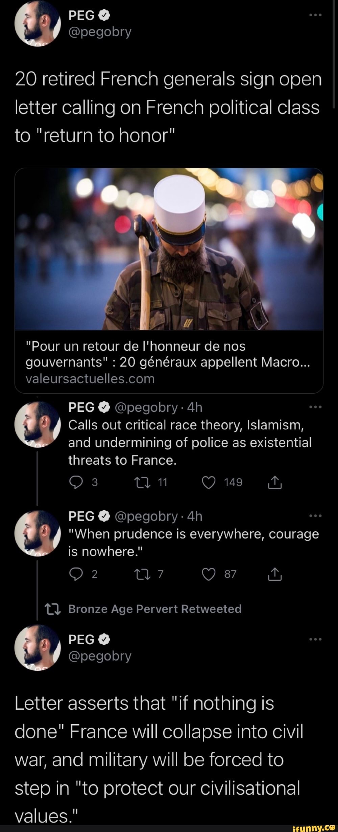Share the prudence and courage tweet
Screen dimensions: 338x832
coord(275,574)
